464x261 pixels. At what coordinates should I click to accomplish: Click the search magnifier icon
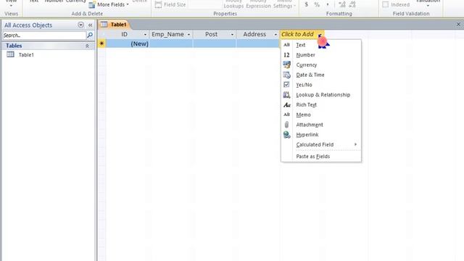pyautogui.click(x=90, y=36)
